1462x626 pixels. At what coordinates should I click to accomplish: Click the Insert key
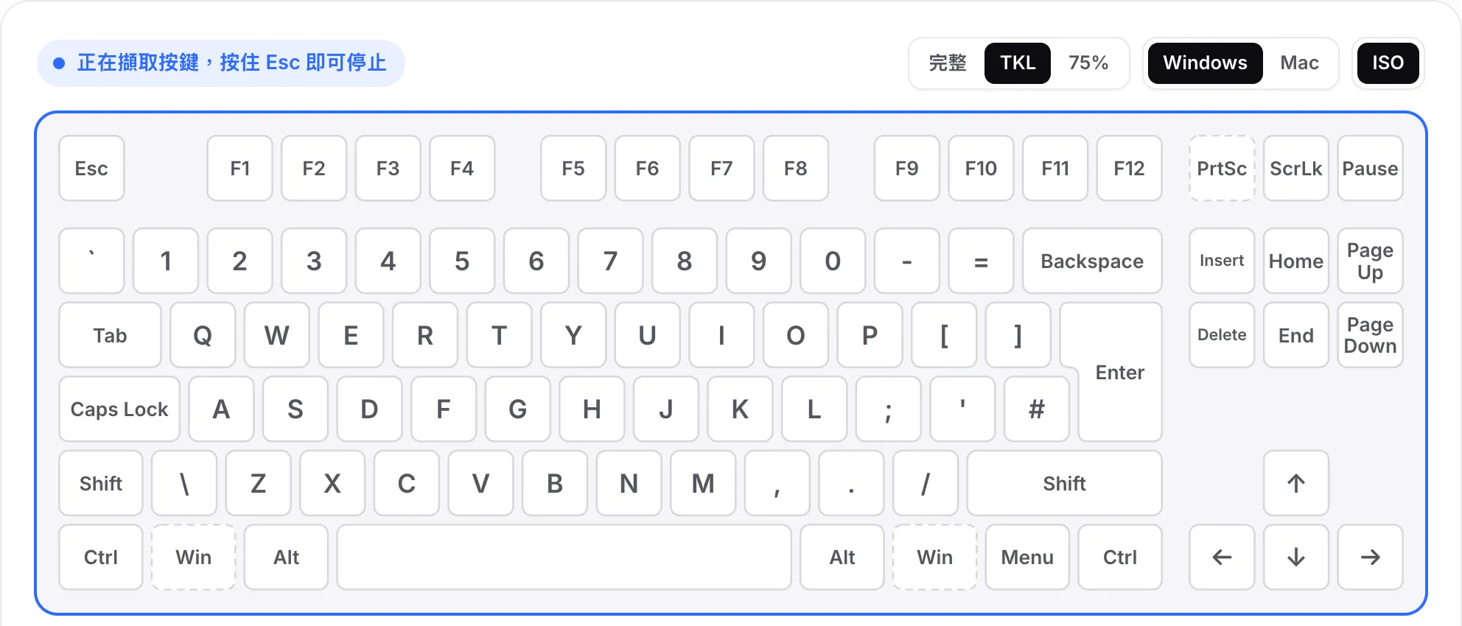pos(1222,261)
